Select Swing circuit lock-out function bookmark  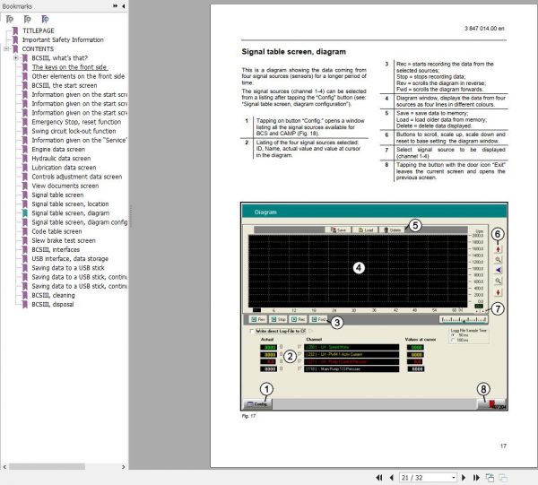(x=74, y=131)
